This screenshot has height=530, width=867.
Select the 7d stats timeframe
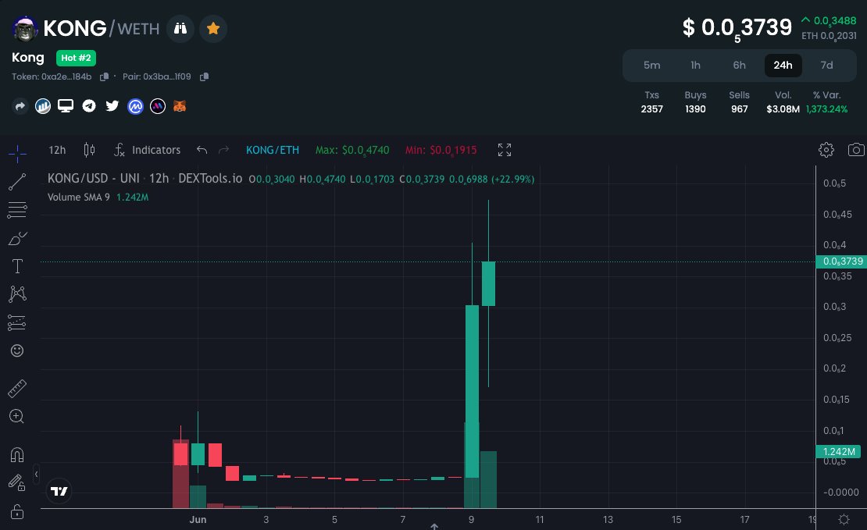pyautogui.click(x=826, y=66)
